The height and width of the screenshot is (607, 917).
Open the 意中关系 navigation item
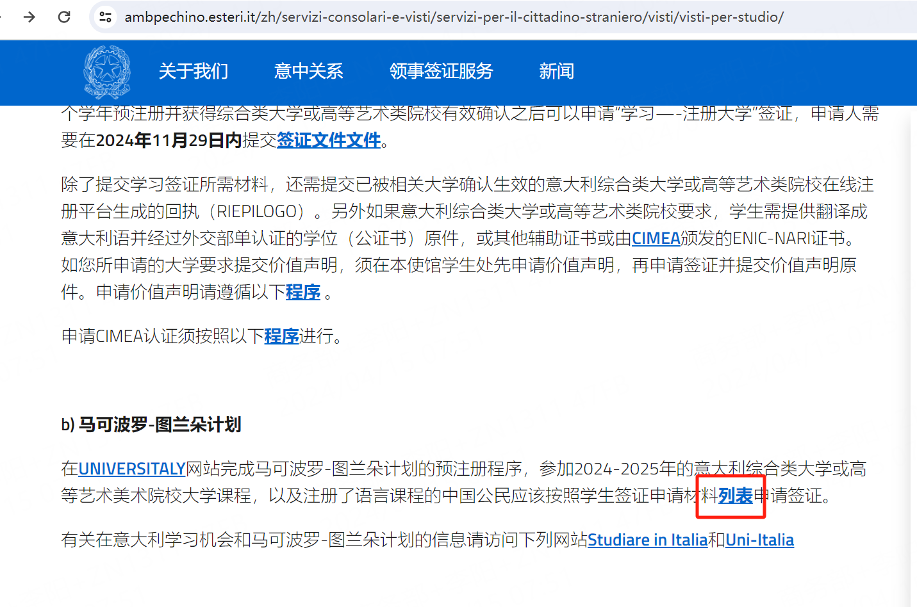coord(309,71)
